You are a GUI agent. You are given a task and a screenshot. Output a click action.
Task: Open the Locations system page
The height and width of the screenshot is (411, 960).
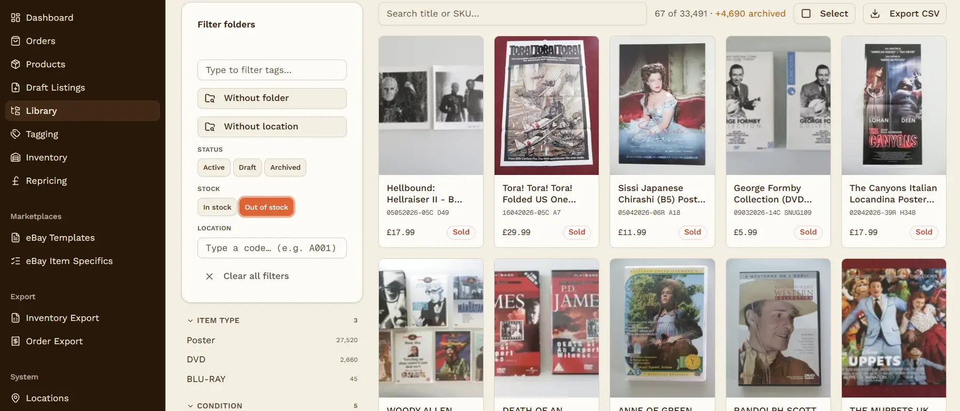coord(82,398)
